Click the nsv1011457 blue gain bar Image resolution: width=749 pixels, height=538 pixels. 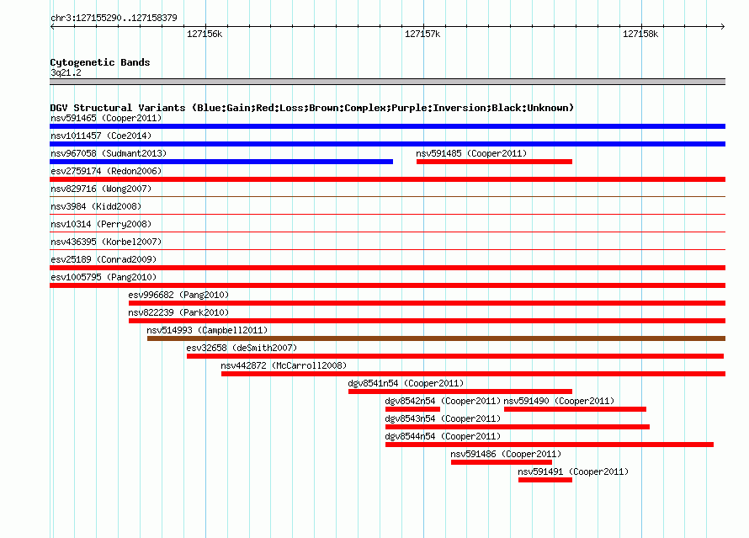click(x=387, y=144)
